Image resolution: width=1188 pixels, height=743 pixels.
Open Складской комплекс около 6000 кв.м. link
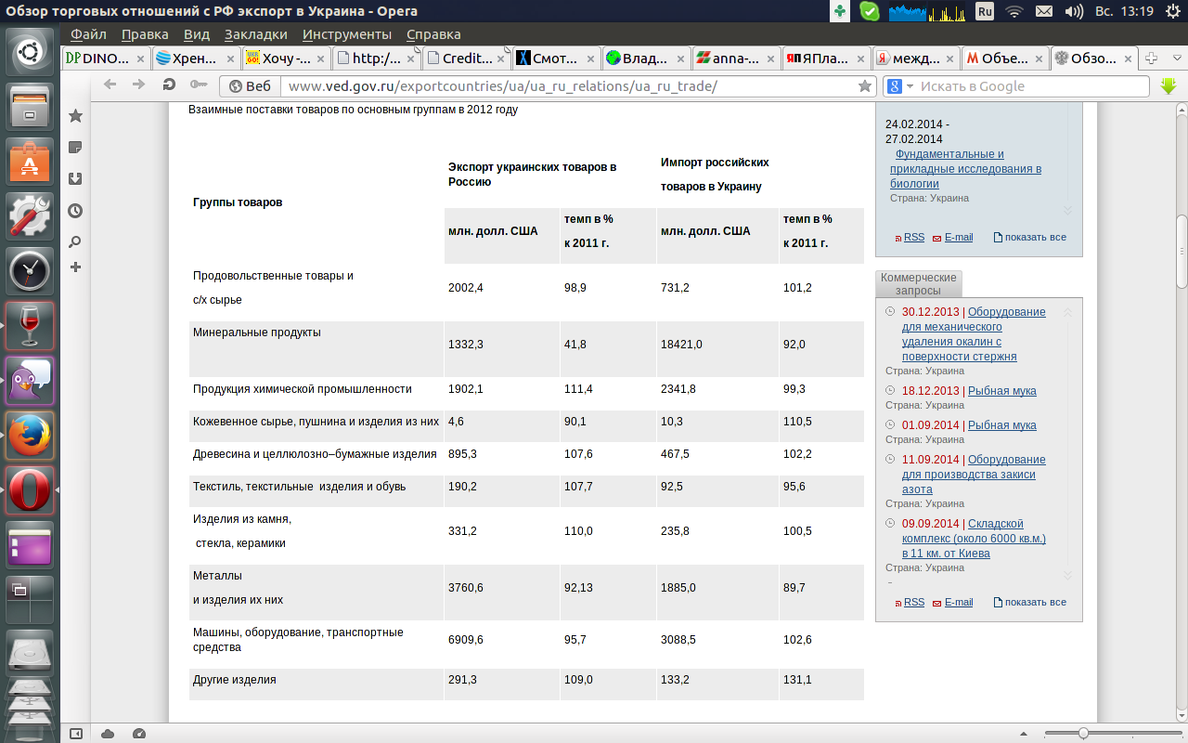pos(974,538)
